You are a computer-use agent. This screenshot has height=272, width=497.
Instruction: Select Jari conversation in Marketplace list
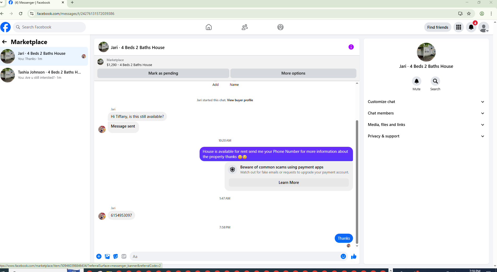44,56
